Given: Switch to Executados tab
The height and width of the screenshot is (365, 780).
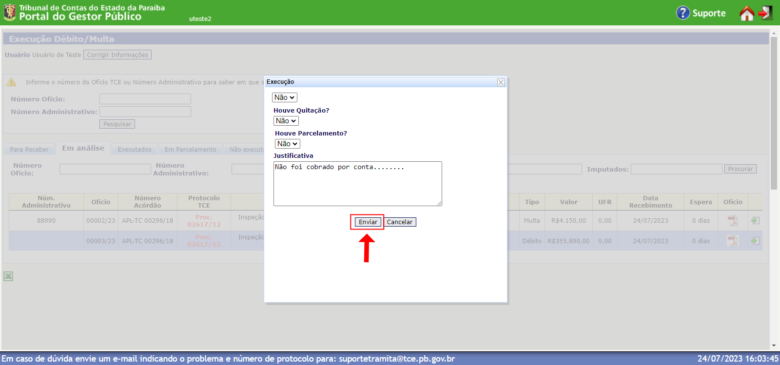Looking at the screenshot, I should coord(135,149).
